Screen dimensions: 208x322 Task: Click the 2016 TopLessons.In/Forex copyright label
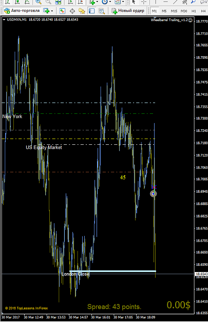(26, 308)
